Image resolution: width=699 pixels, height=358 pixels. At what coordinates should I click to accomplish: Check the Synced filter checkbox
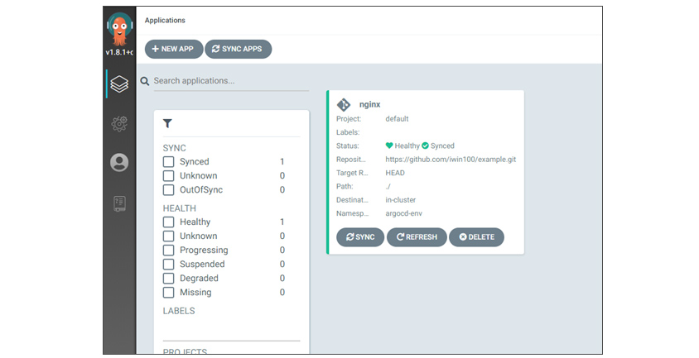pos(168,161)
